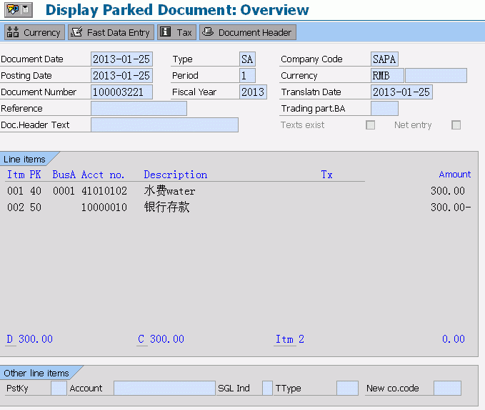The image size is (485, 410).
Task: Click the Period field
Action: (x=247, y=75)
